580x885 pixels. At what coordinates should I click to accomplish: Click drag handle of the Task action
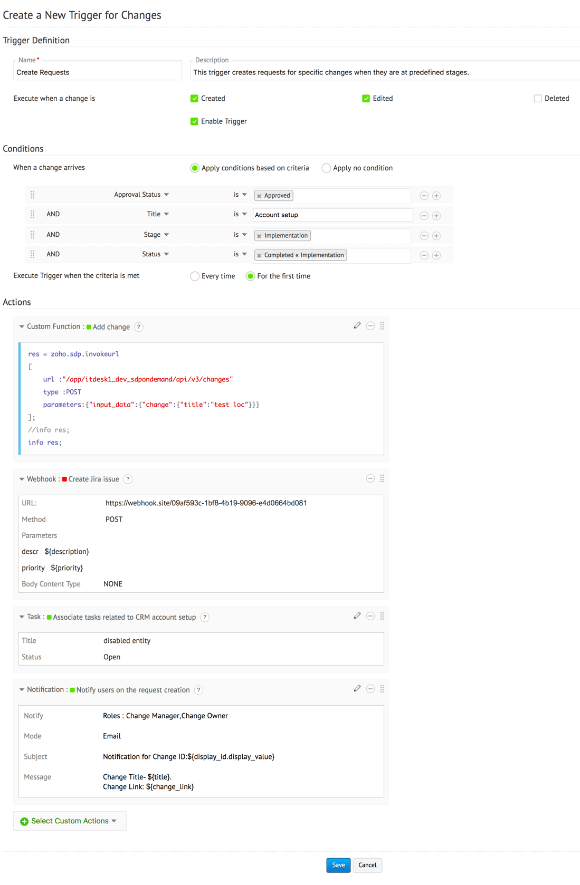coord(382,616)
